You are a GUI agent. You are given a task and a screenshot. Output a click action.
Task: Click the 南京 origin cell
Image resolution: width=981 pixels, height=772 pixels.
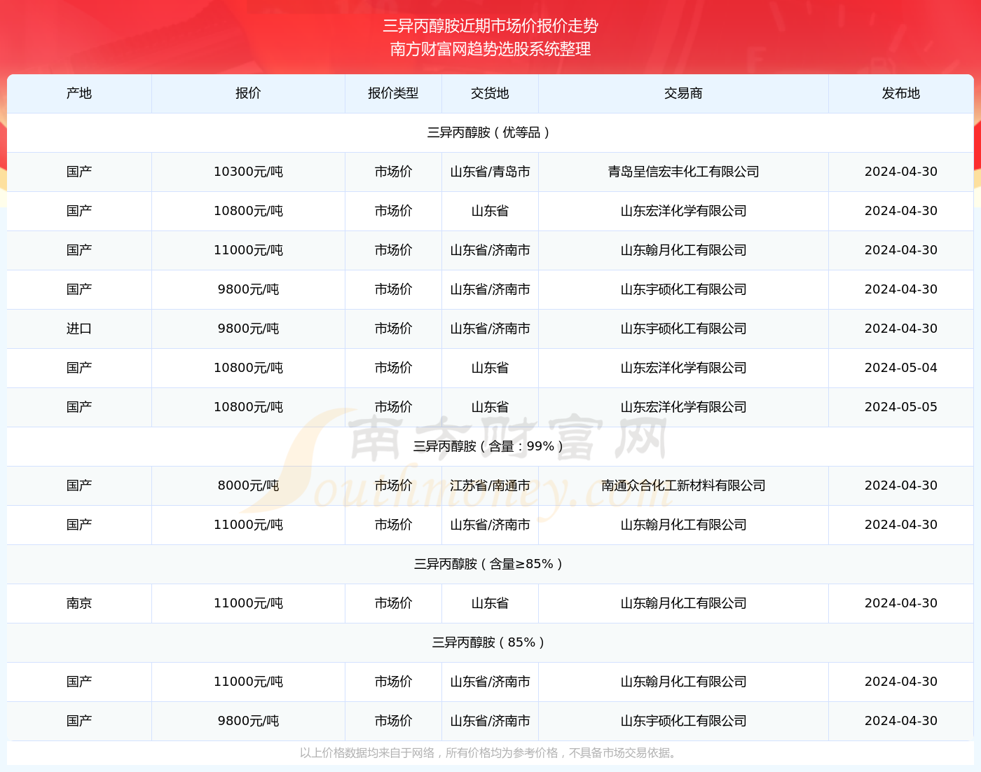point(79,603)
